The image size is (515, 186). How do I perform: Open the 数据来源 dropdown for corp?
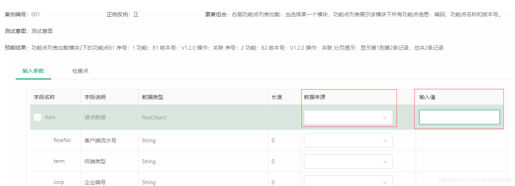[348, 181]
